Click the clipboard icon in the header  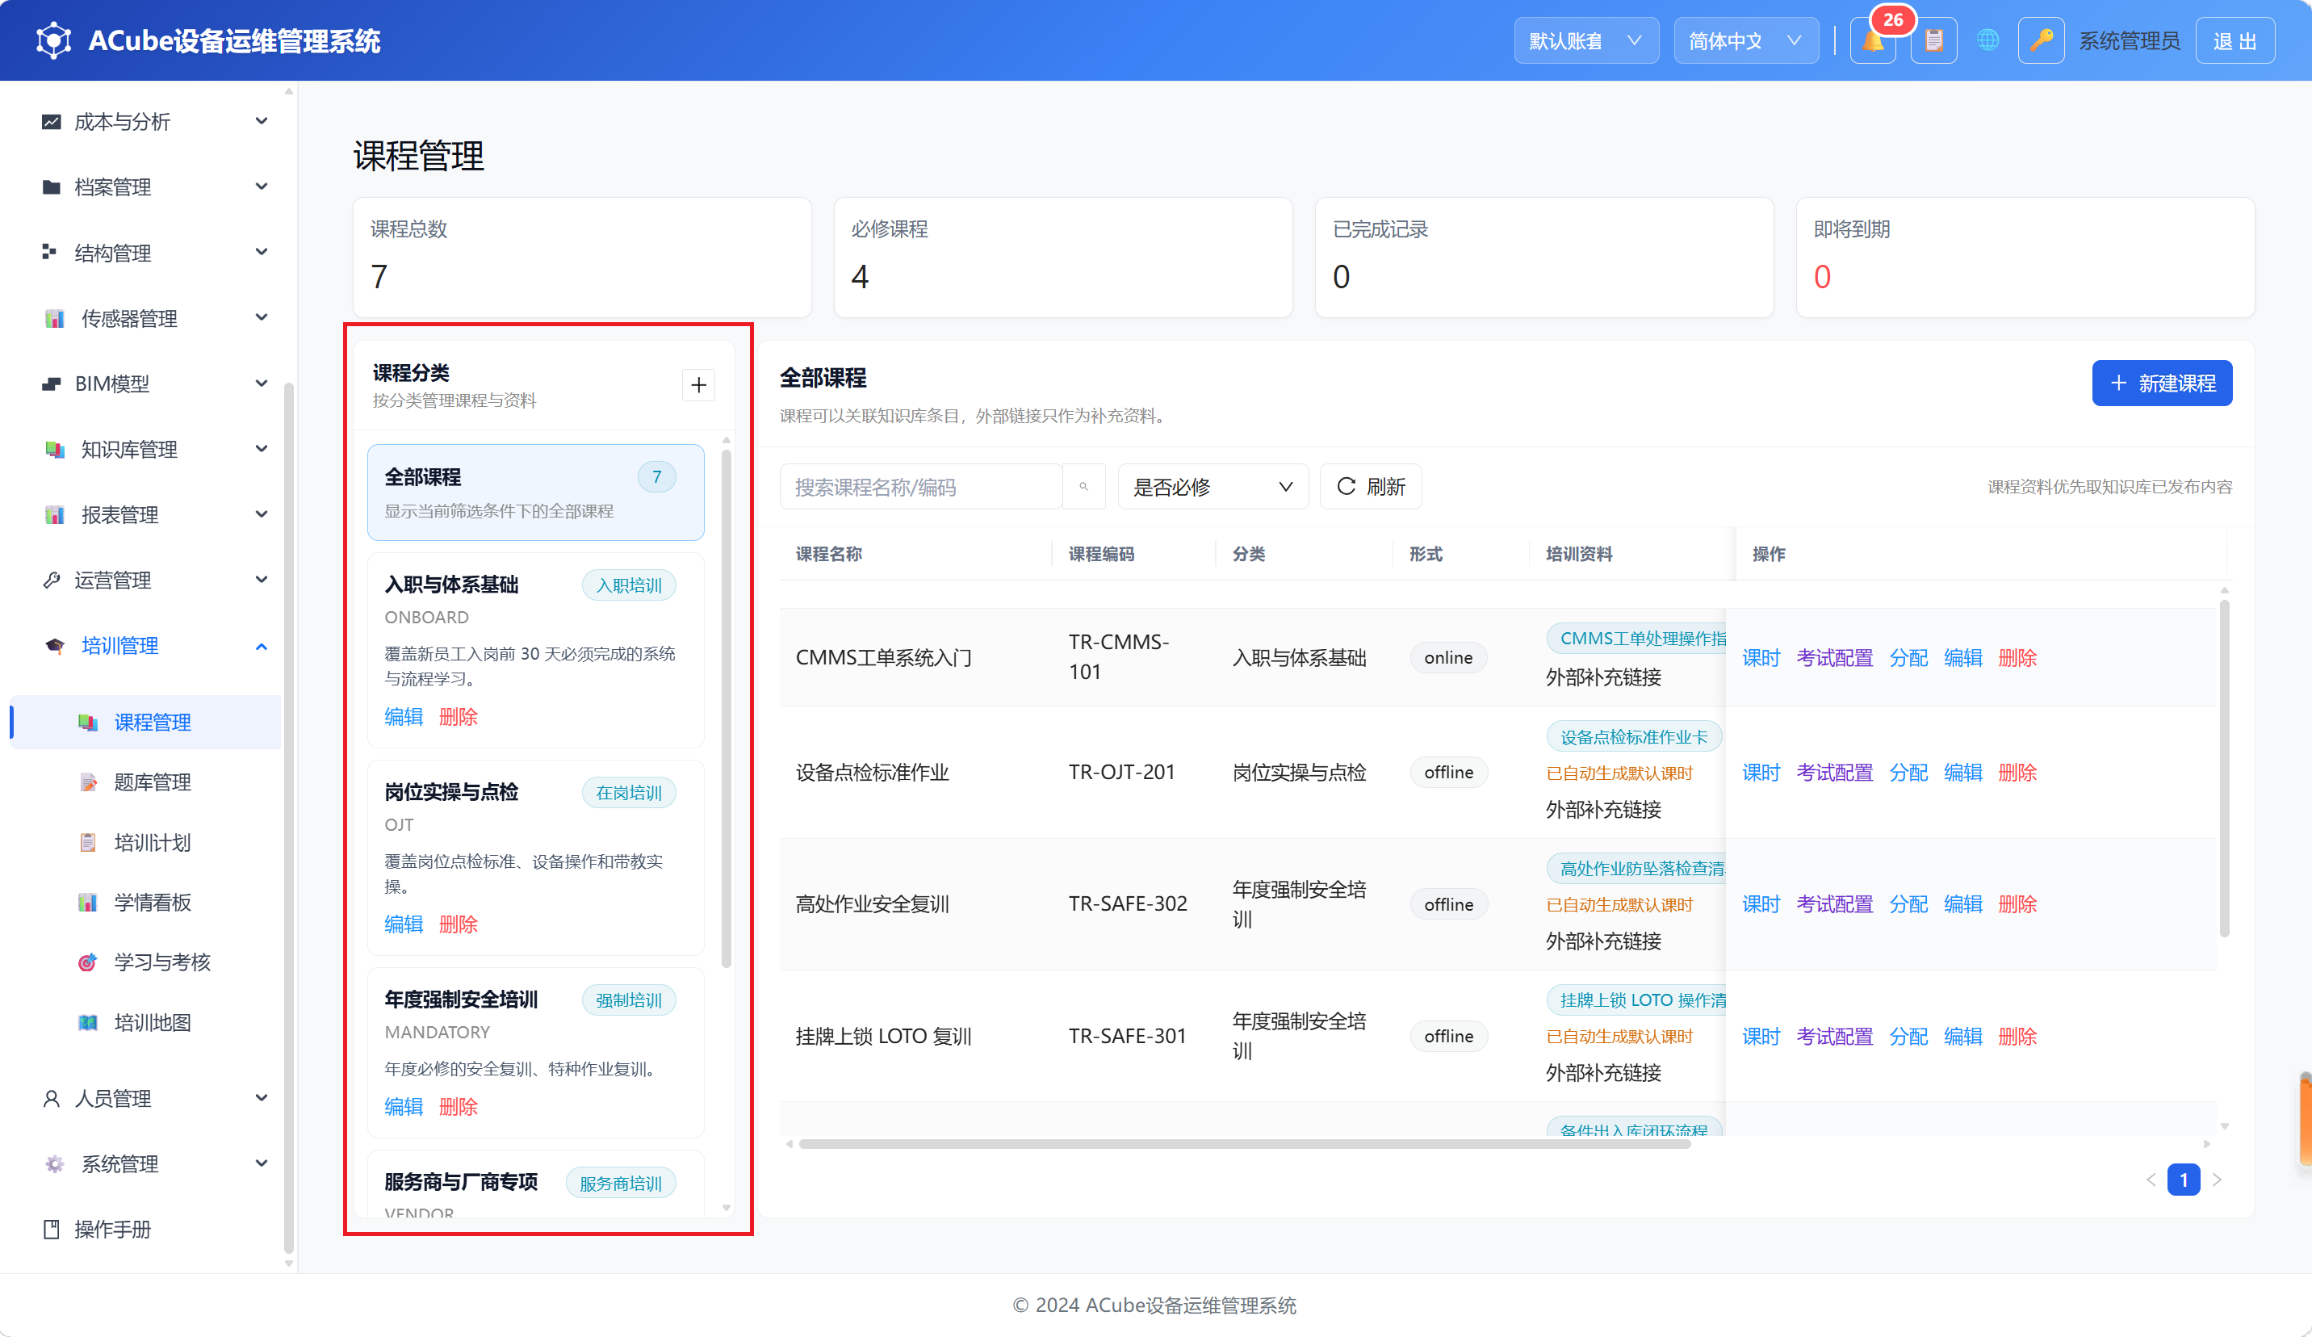pos(1934,41)
